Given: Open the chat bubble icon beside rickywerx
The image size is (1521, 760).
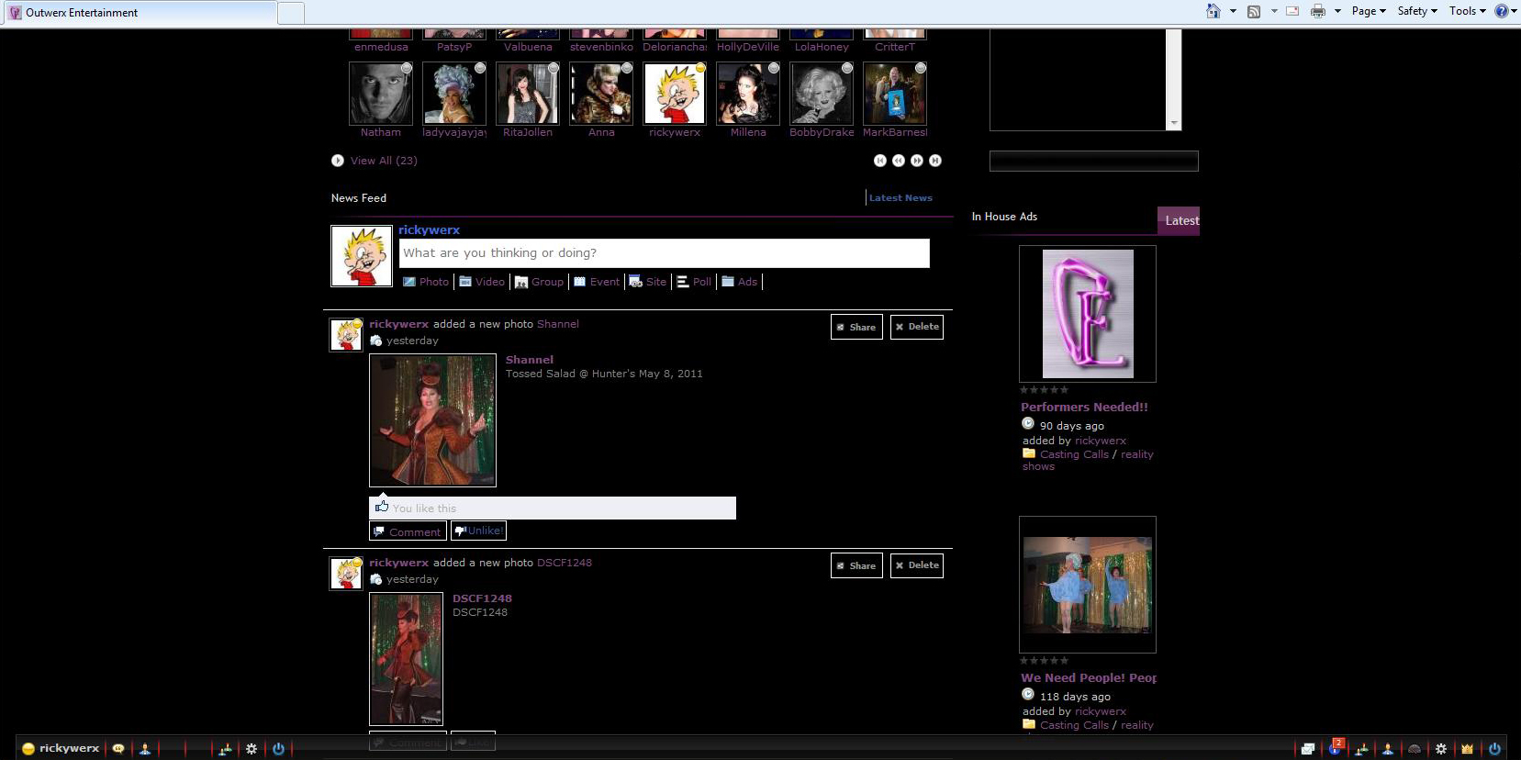Looking at the screenshot, I should (x=118, y=749).
